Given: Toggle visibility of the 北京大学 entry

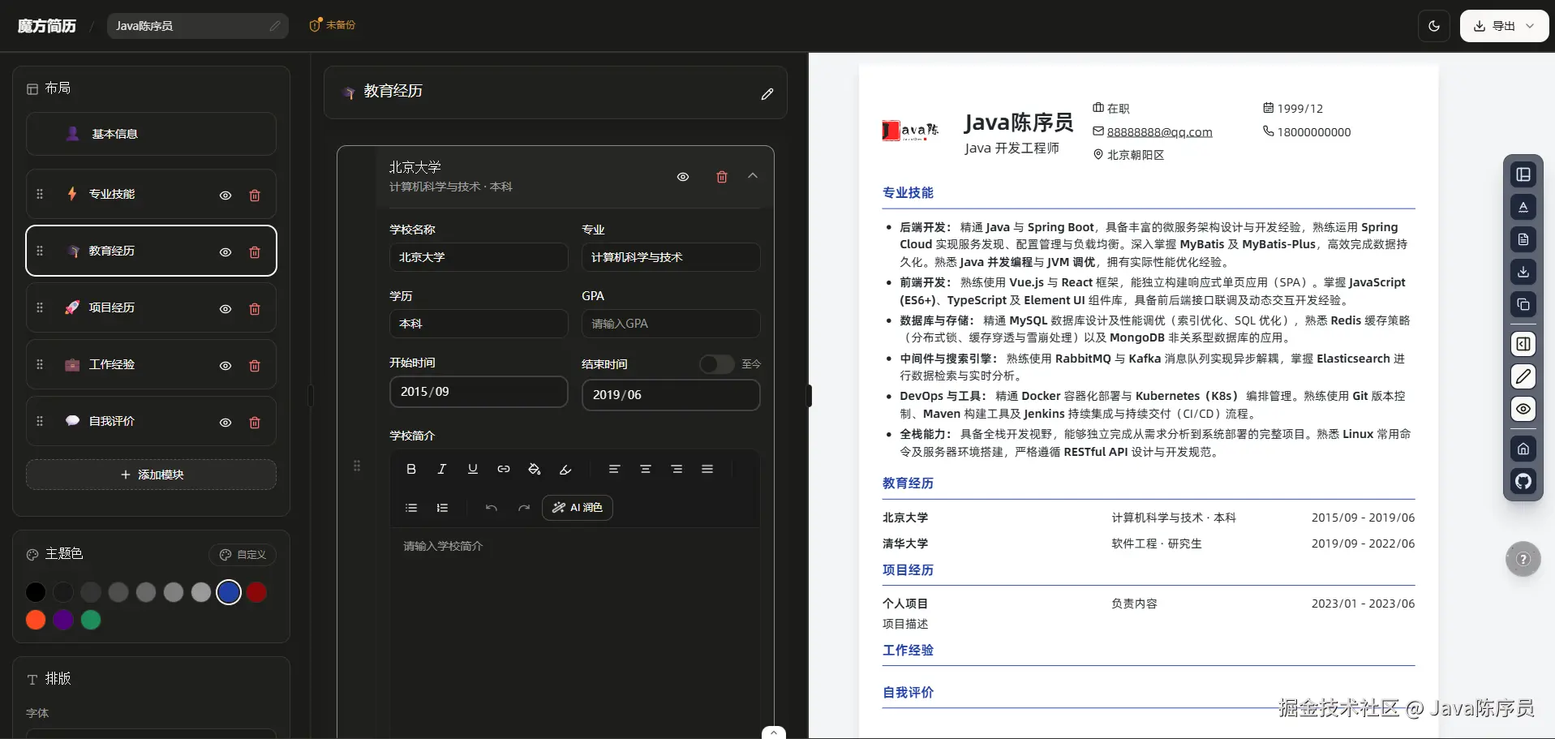Looking at the screenshot, I should click(x=683, y=177).
